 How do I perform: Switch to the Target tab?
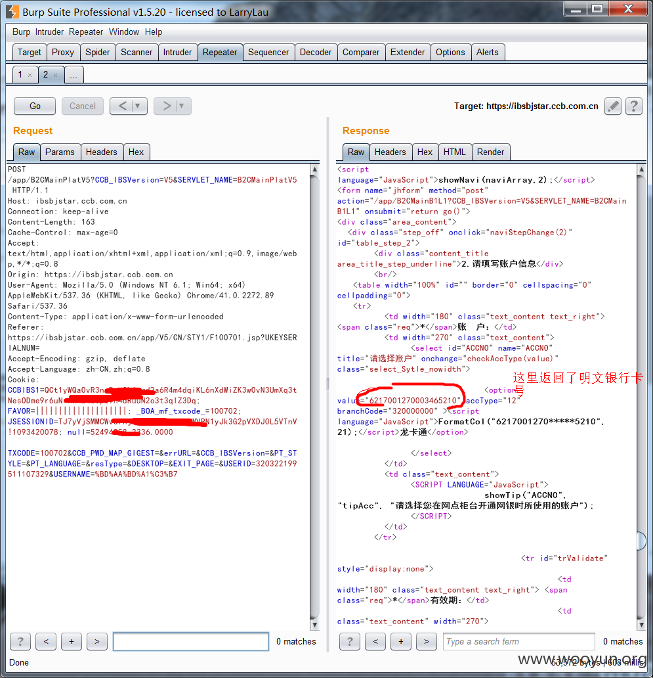[x=30, y=53]
